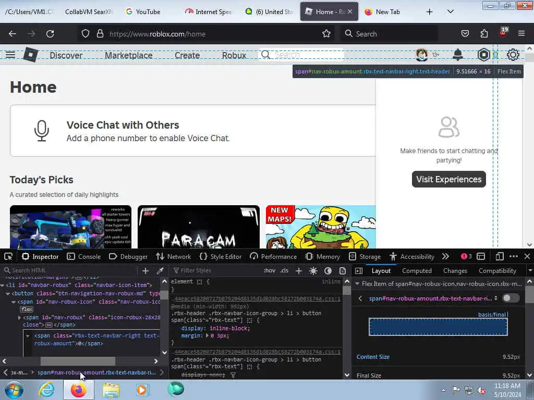Image resolution: width=534 pixels, height=400 pixels.
Task: Open the Style Editor tab
Action: click(221, 256)
